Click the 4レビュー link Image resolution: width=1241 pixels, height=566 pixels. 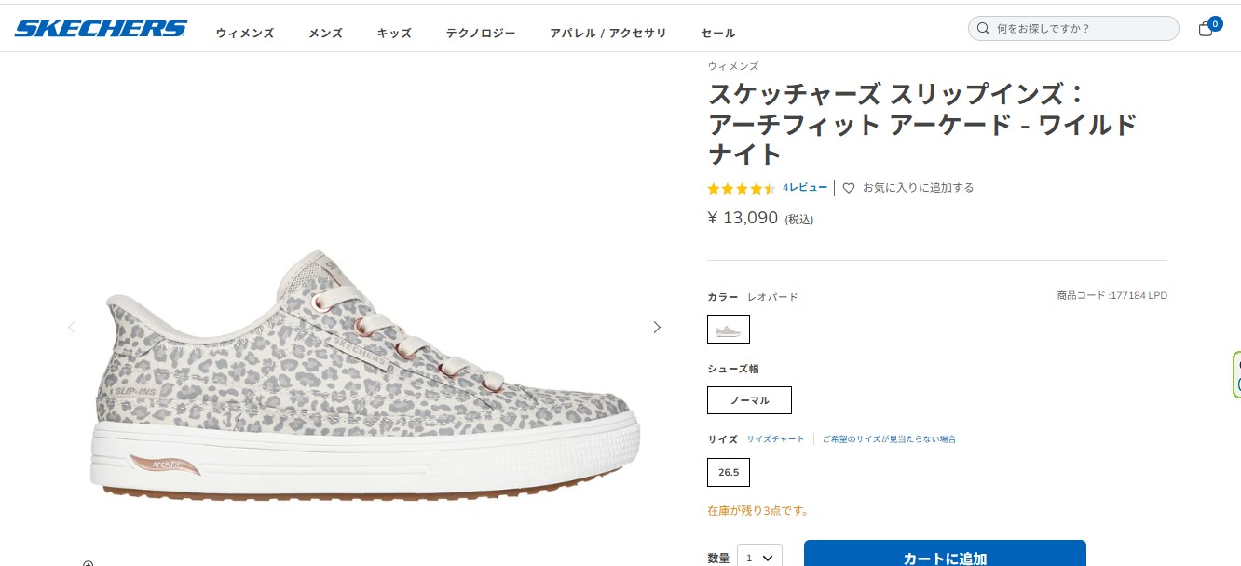804,187
